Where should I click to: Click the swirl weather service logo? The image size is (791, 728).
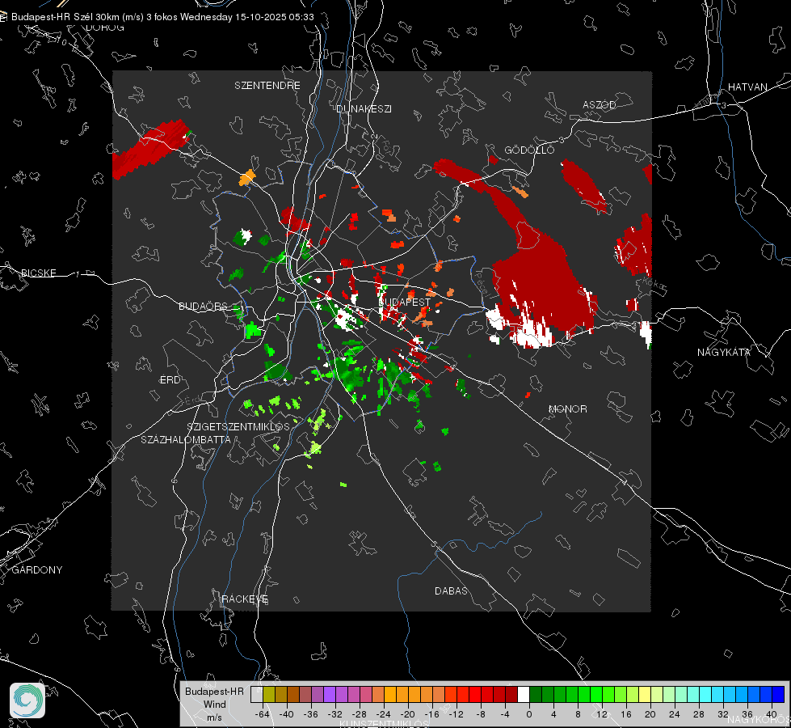[27, 700]
